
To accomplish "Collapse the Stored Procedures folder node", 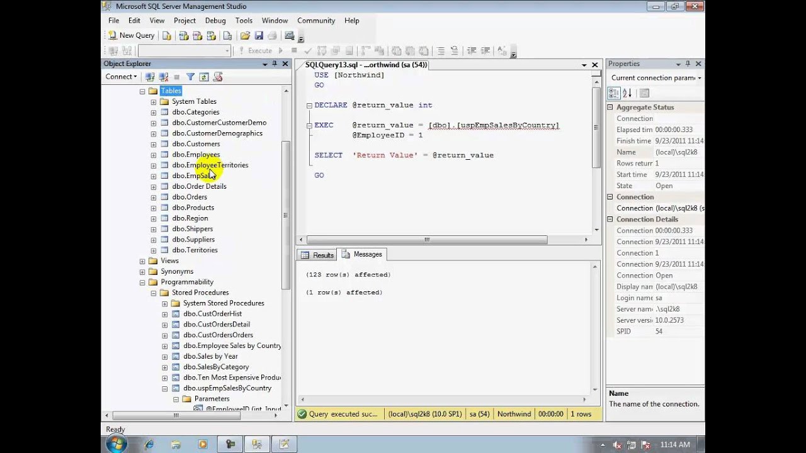I will (154, 293).
